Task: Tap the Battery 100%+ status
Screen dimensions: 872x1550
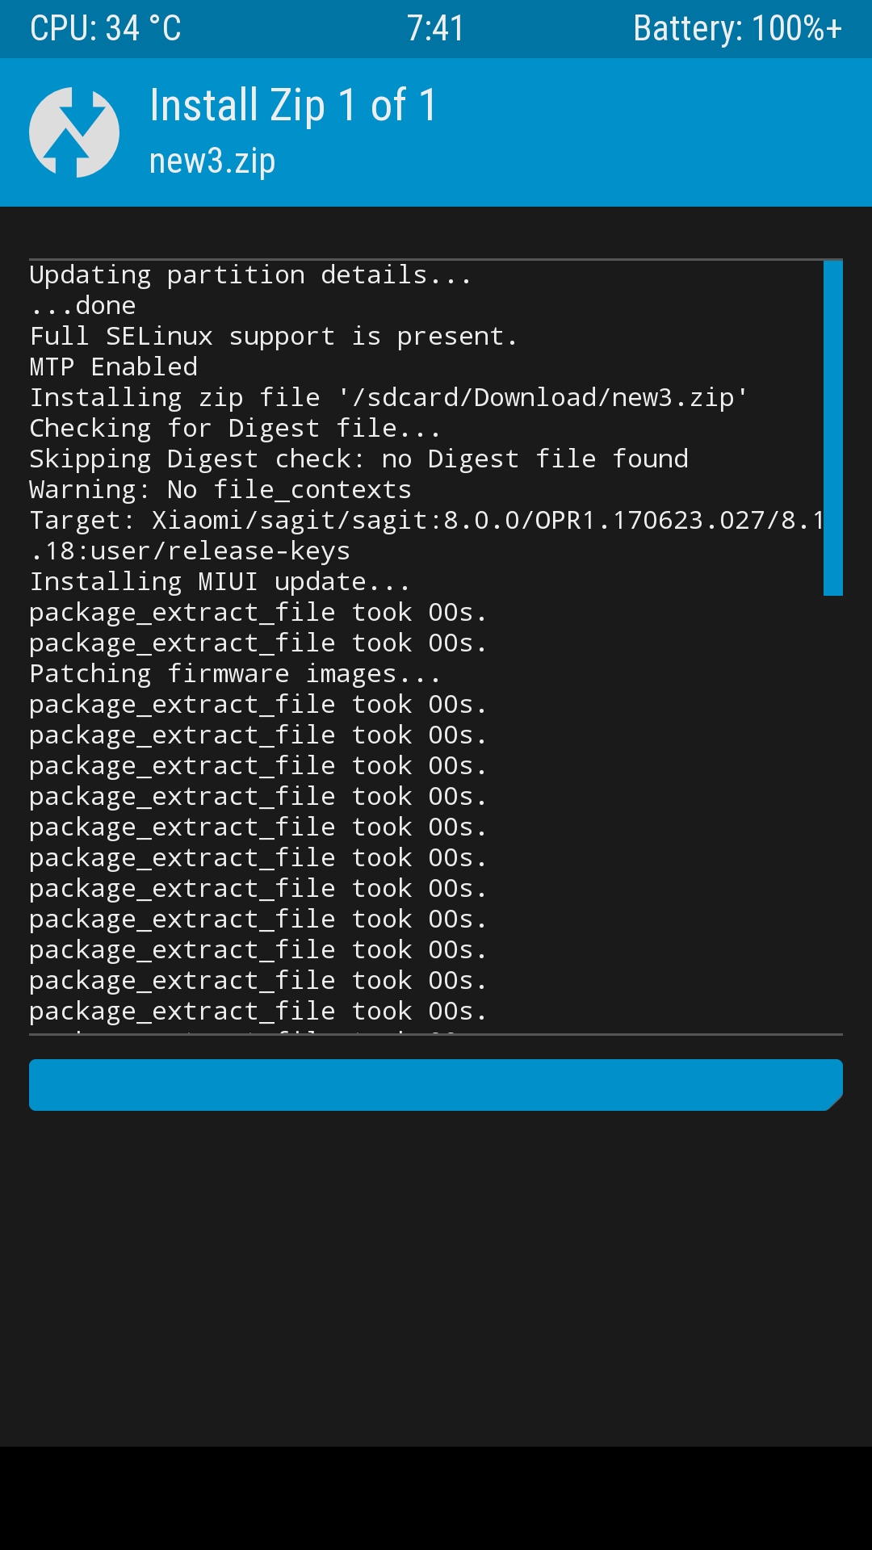Action: 737,29
